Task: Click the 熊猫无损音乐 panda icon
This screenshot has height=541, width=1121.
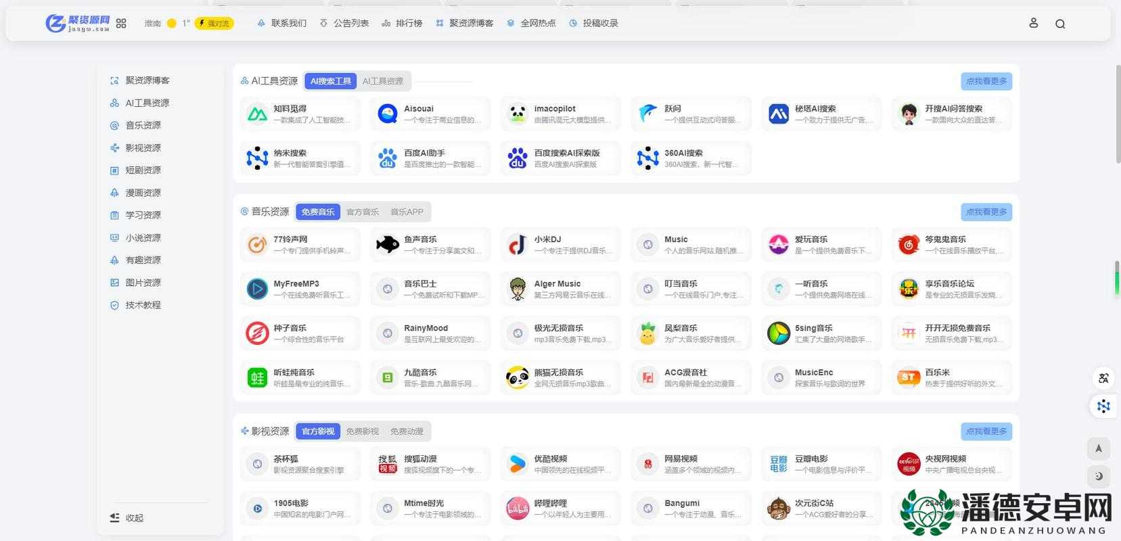Action: (518, 378)
